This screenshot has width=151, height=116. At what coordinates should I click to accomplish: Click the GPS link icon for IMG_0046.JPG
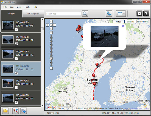point(17,44)
